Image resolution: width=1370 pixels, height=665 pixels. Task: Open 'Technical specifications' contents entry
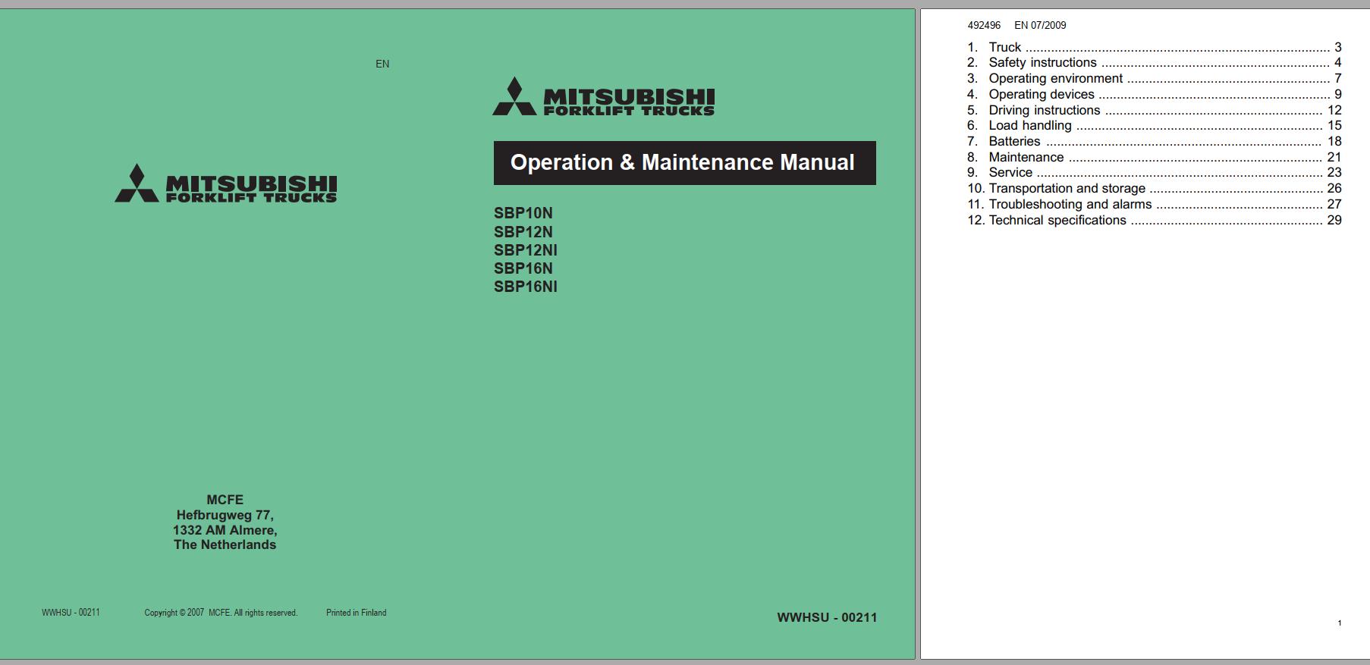pos(1155,220)
